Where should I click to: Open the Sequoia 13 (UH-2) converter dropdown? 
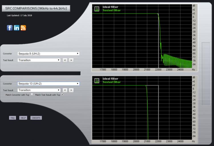[x=49, y=83]
